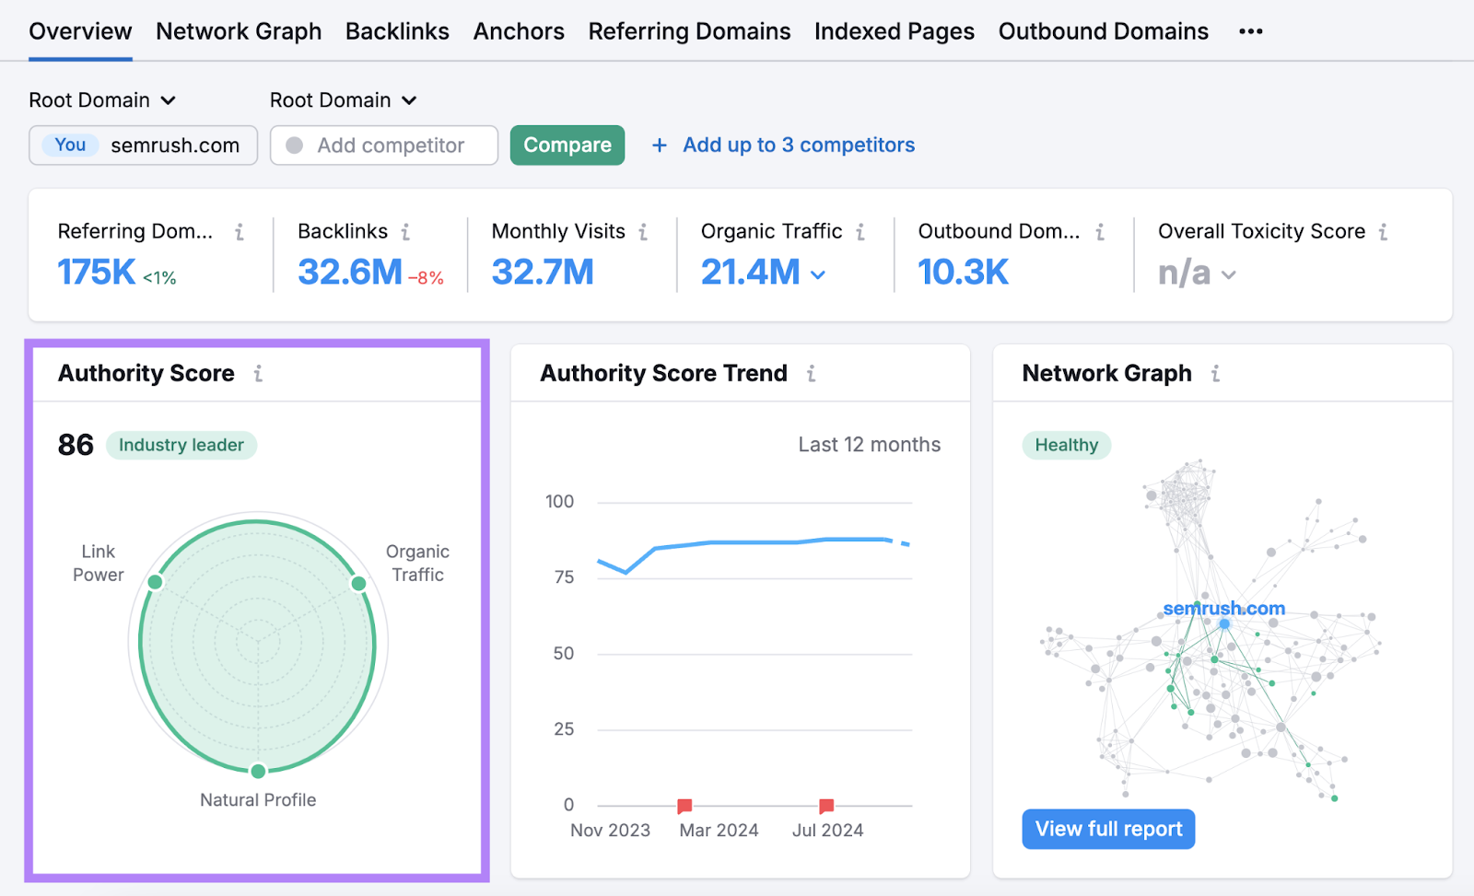Click info icon next to Backlinks metric

tap(405, 232)
